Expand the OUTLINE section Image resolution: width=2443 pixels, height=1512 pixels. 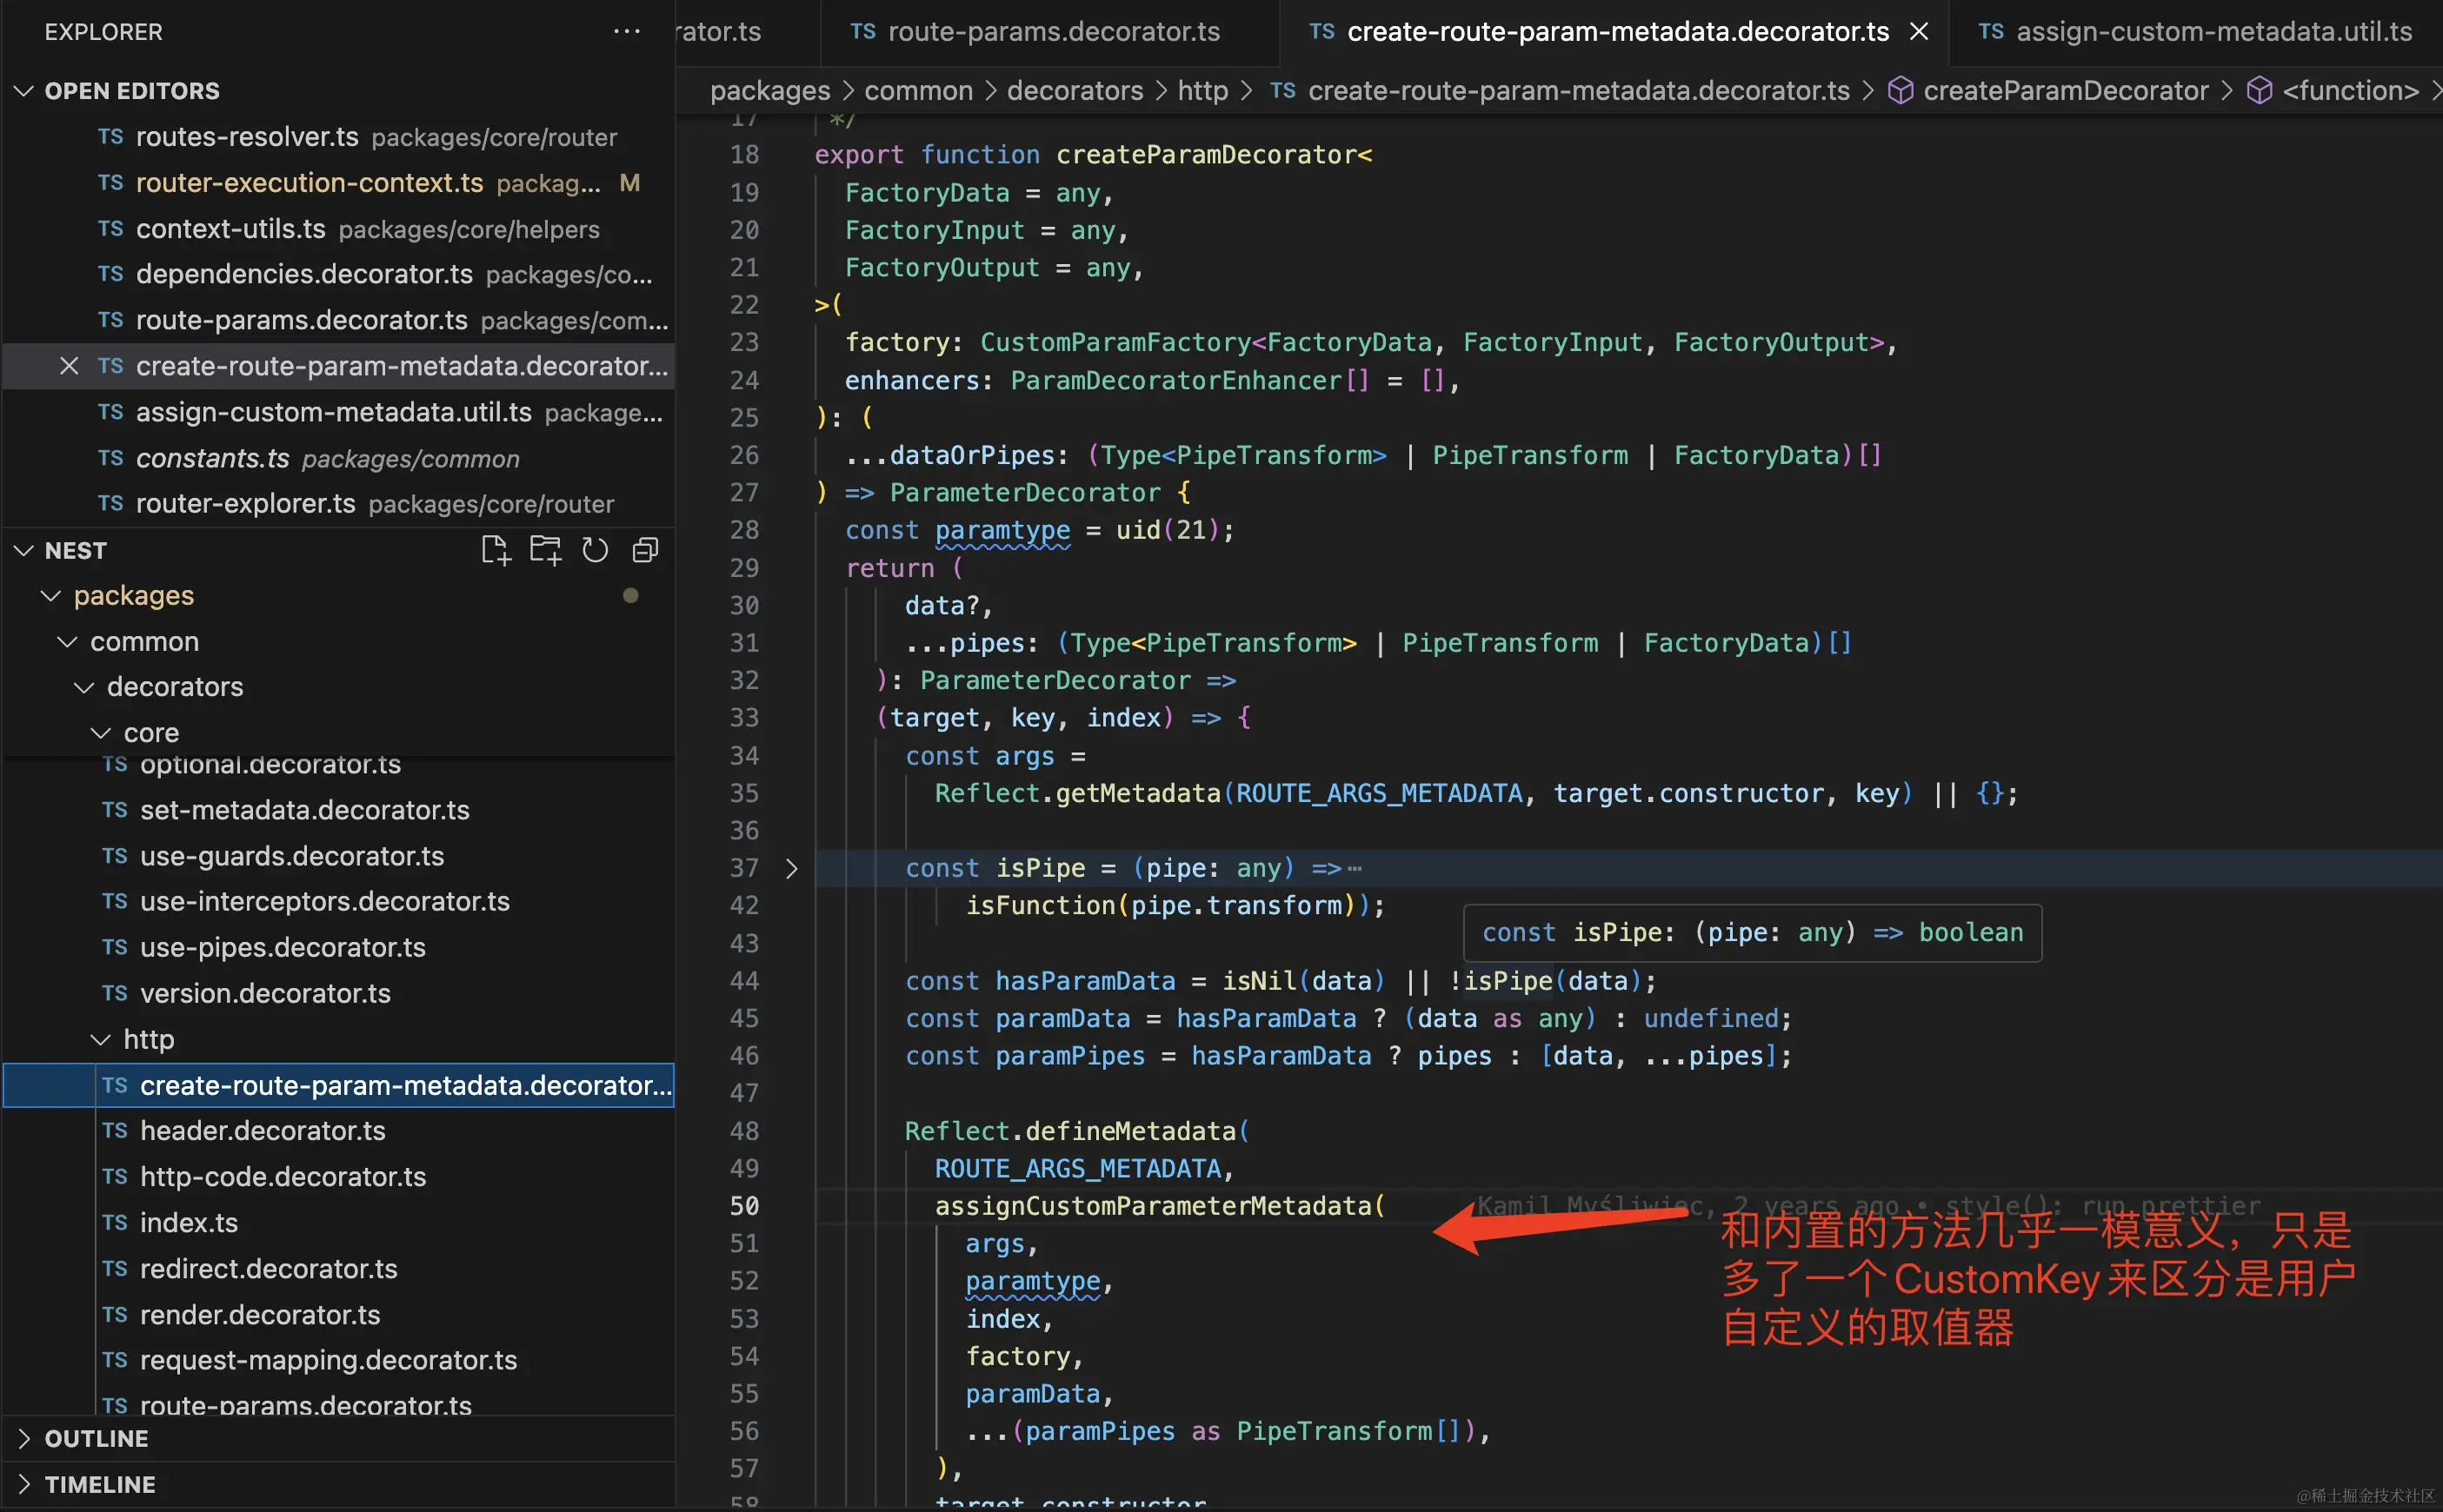[24, 1438]
